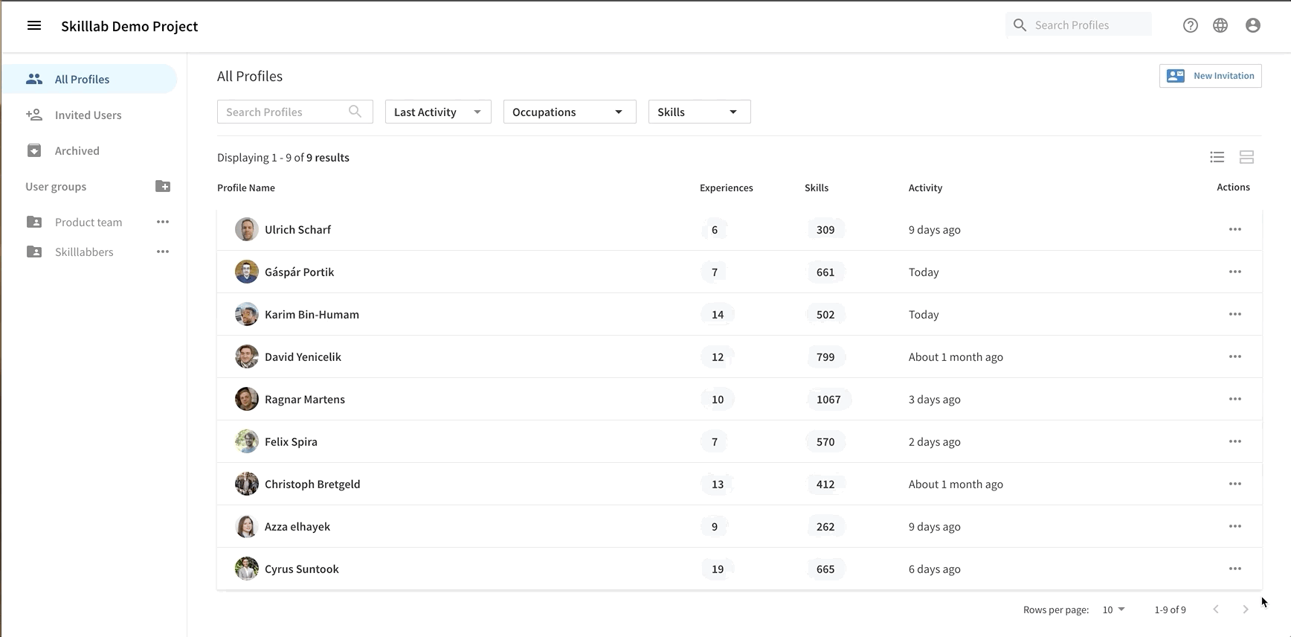This screenshot has height=637, width=1291.
Task: Go to previous page arrow
Action: tap(1216, 609)
